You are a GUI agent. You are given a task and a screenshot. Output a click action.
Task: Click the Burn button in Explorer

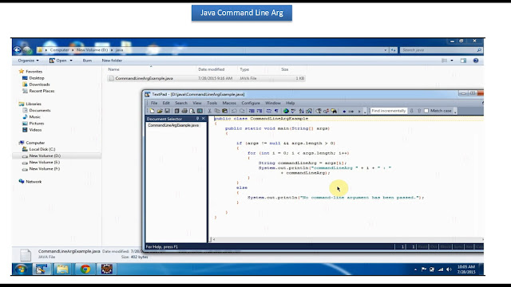87,61
